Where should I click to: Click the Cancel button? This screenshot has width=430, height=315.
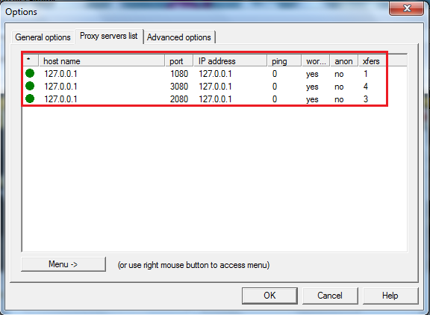point(330,296)
